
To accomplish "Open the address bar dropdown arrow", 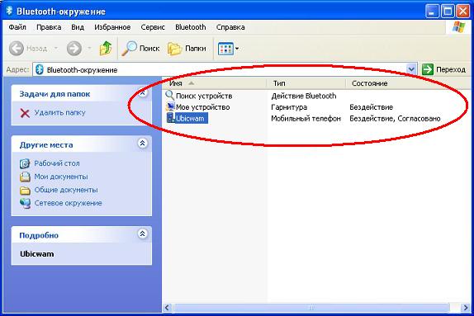I will click(x=411, y=69).
